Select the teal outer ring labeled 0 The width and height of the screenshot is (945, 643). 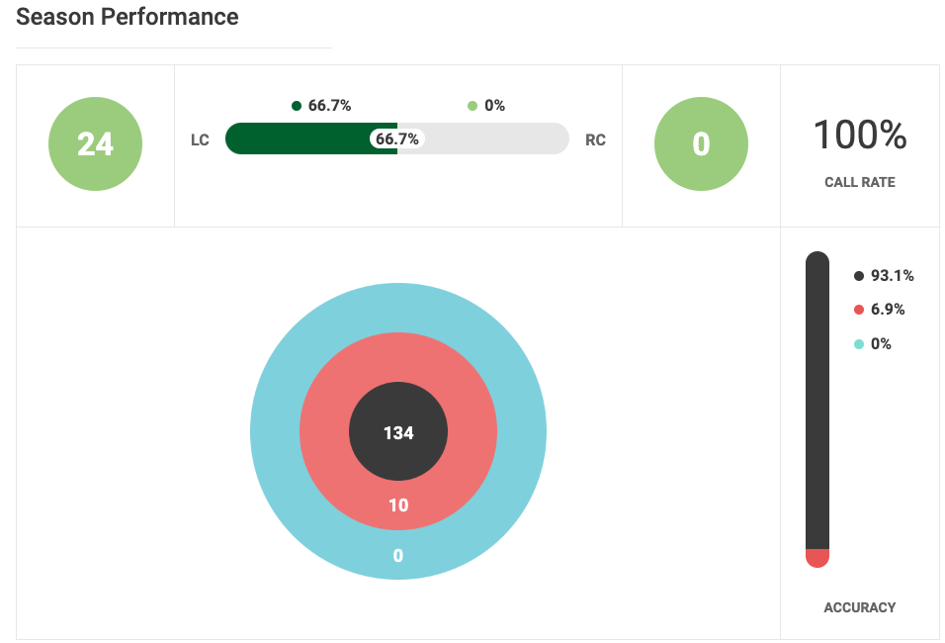pyautogui.click(x=398, y=556)
